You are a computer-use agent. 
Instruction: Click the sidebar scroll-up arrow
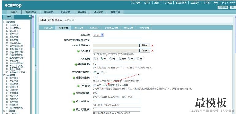pos(33,16)
